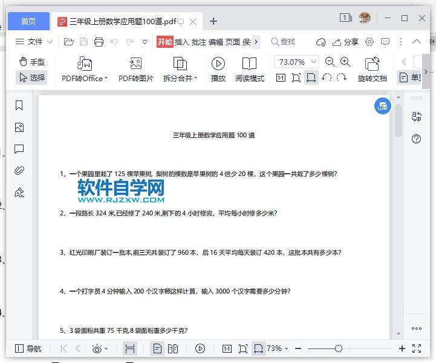Open the comments sidebar panel

pos(19,149)
